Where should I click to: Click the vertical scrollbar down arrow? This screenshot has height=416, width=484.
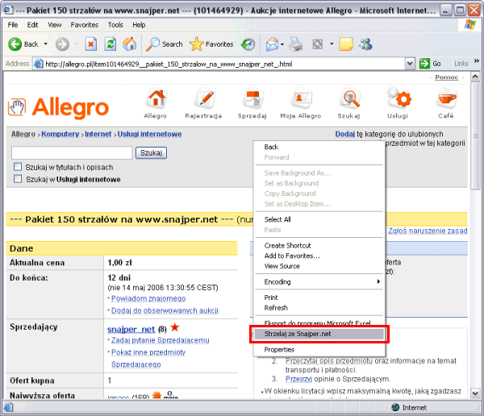[475, 393]
